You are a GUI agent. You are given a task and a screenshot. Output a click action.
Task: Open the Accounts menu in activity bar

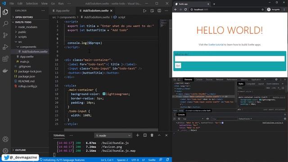[5, 139]
